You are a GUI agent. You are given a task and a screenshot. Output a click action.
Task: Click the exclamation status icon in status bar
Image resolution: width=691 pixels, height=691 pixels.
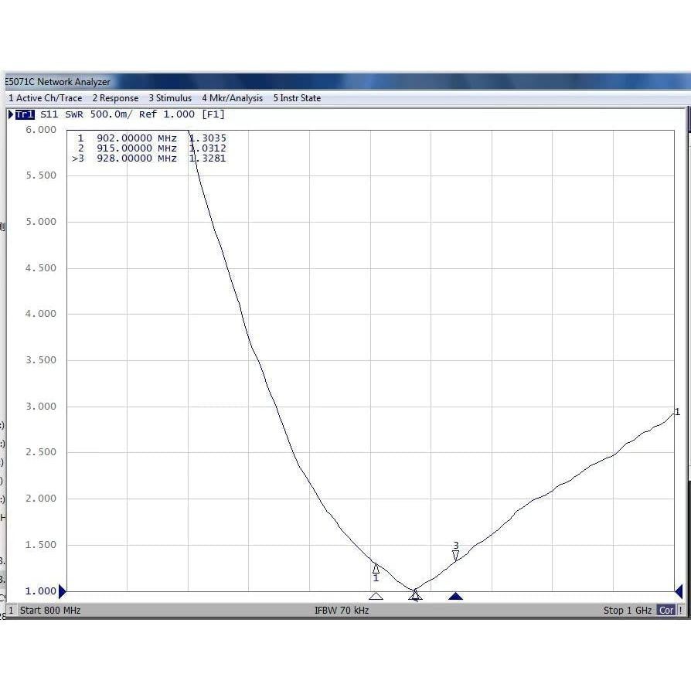(x=680, y=610)
